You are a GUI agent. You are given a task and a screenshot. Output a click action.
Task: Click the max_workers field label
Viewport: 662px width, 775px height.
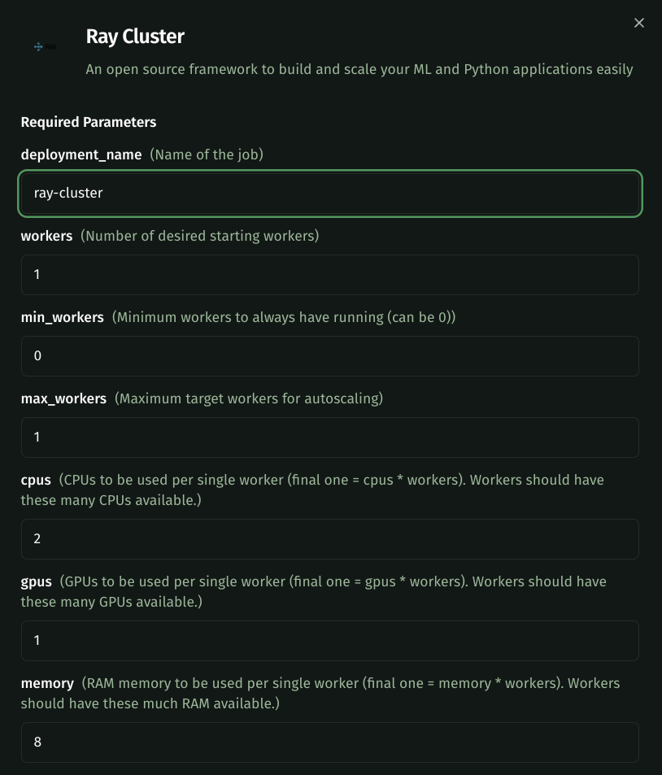pos(64,398)
